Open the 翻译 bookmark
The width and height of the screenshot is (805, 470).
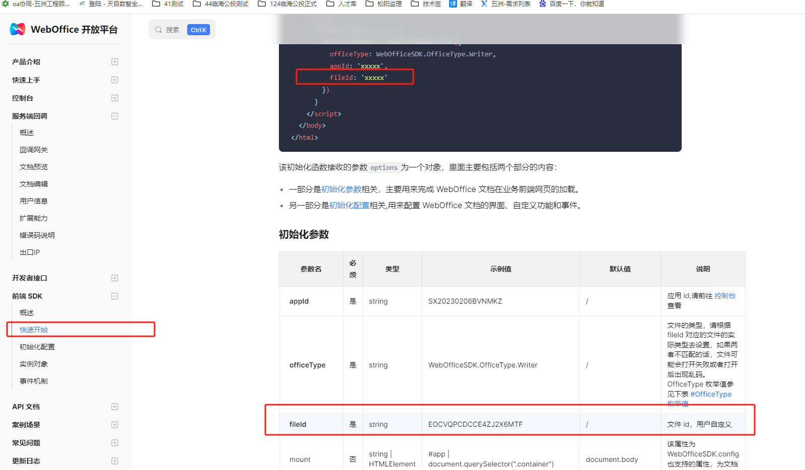tap(461, 4)
